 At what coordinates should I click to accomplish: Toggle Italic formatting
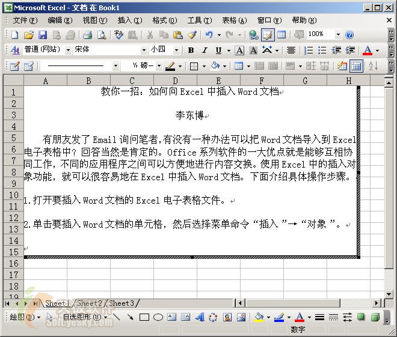205,50
